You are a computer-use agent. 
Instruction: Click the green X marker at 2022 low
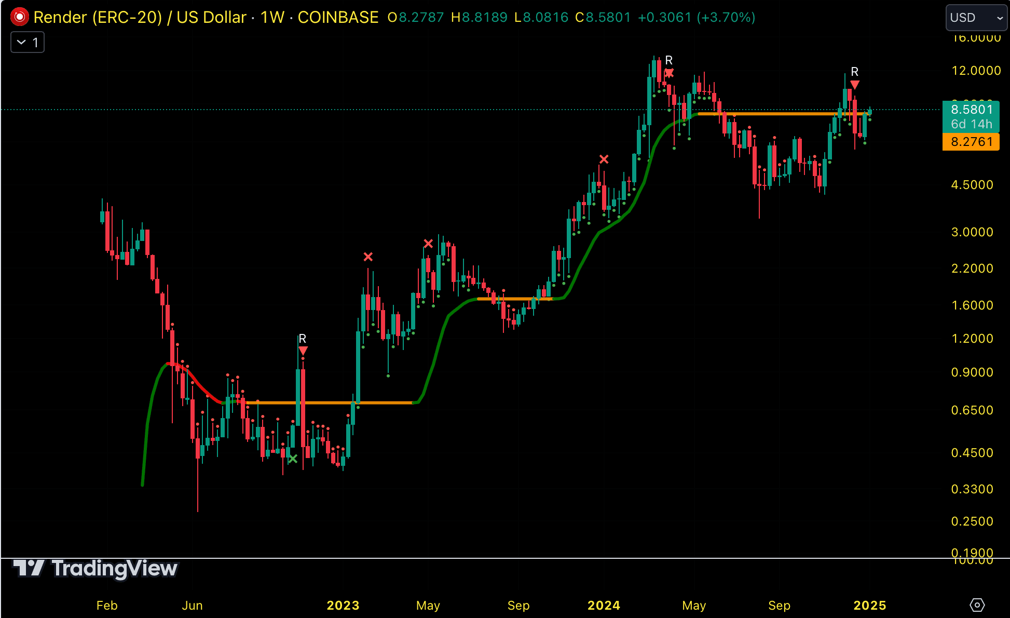(x=293, y=459)
